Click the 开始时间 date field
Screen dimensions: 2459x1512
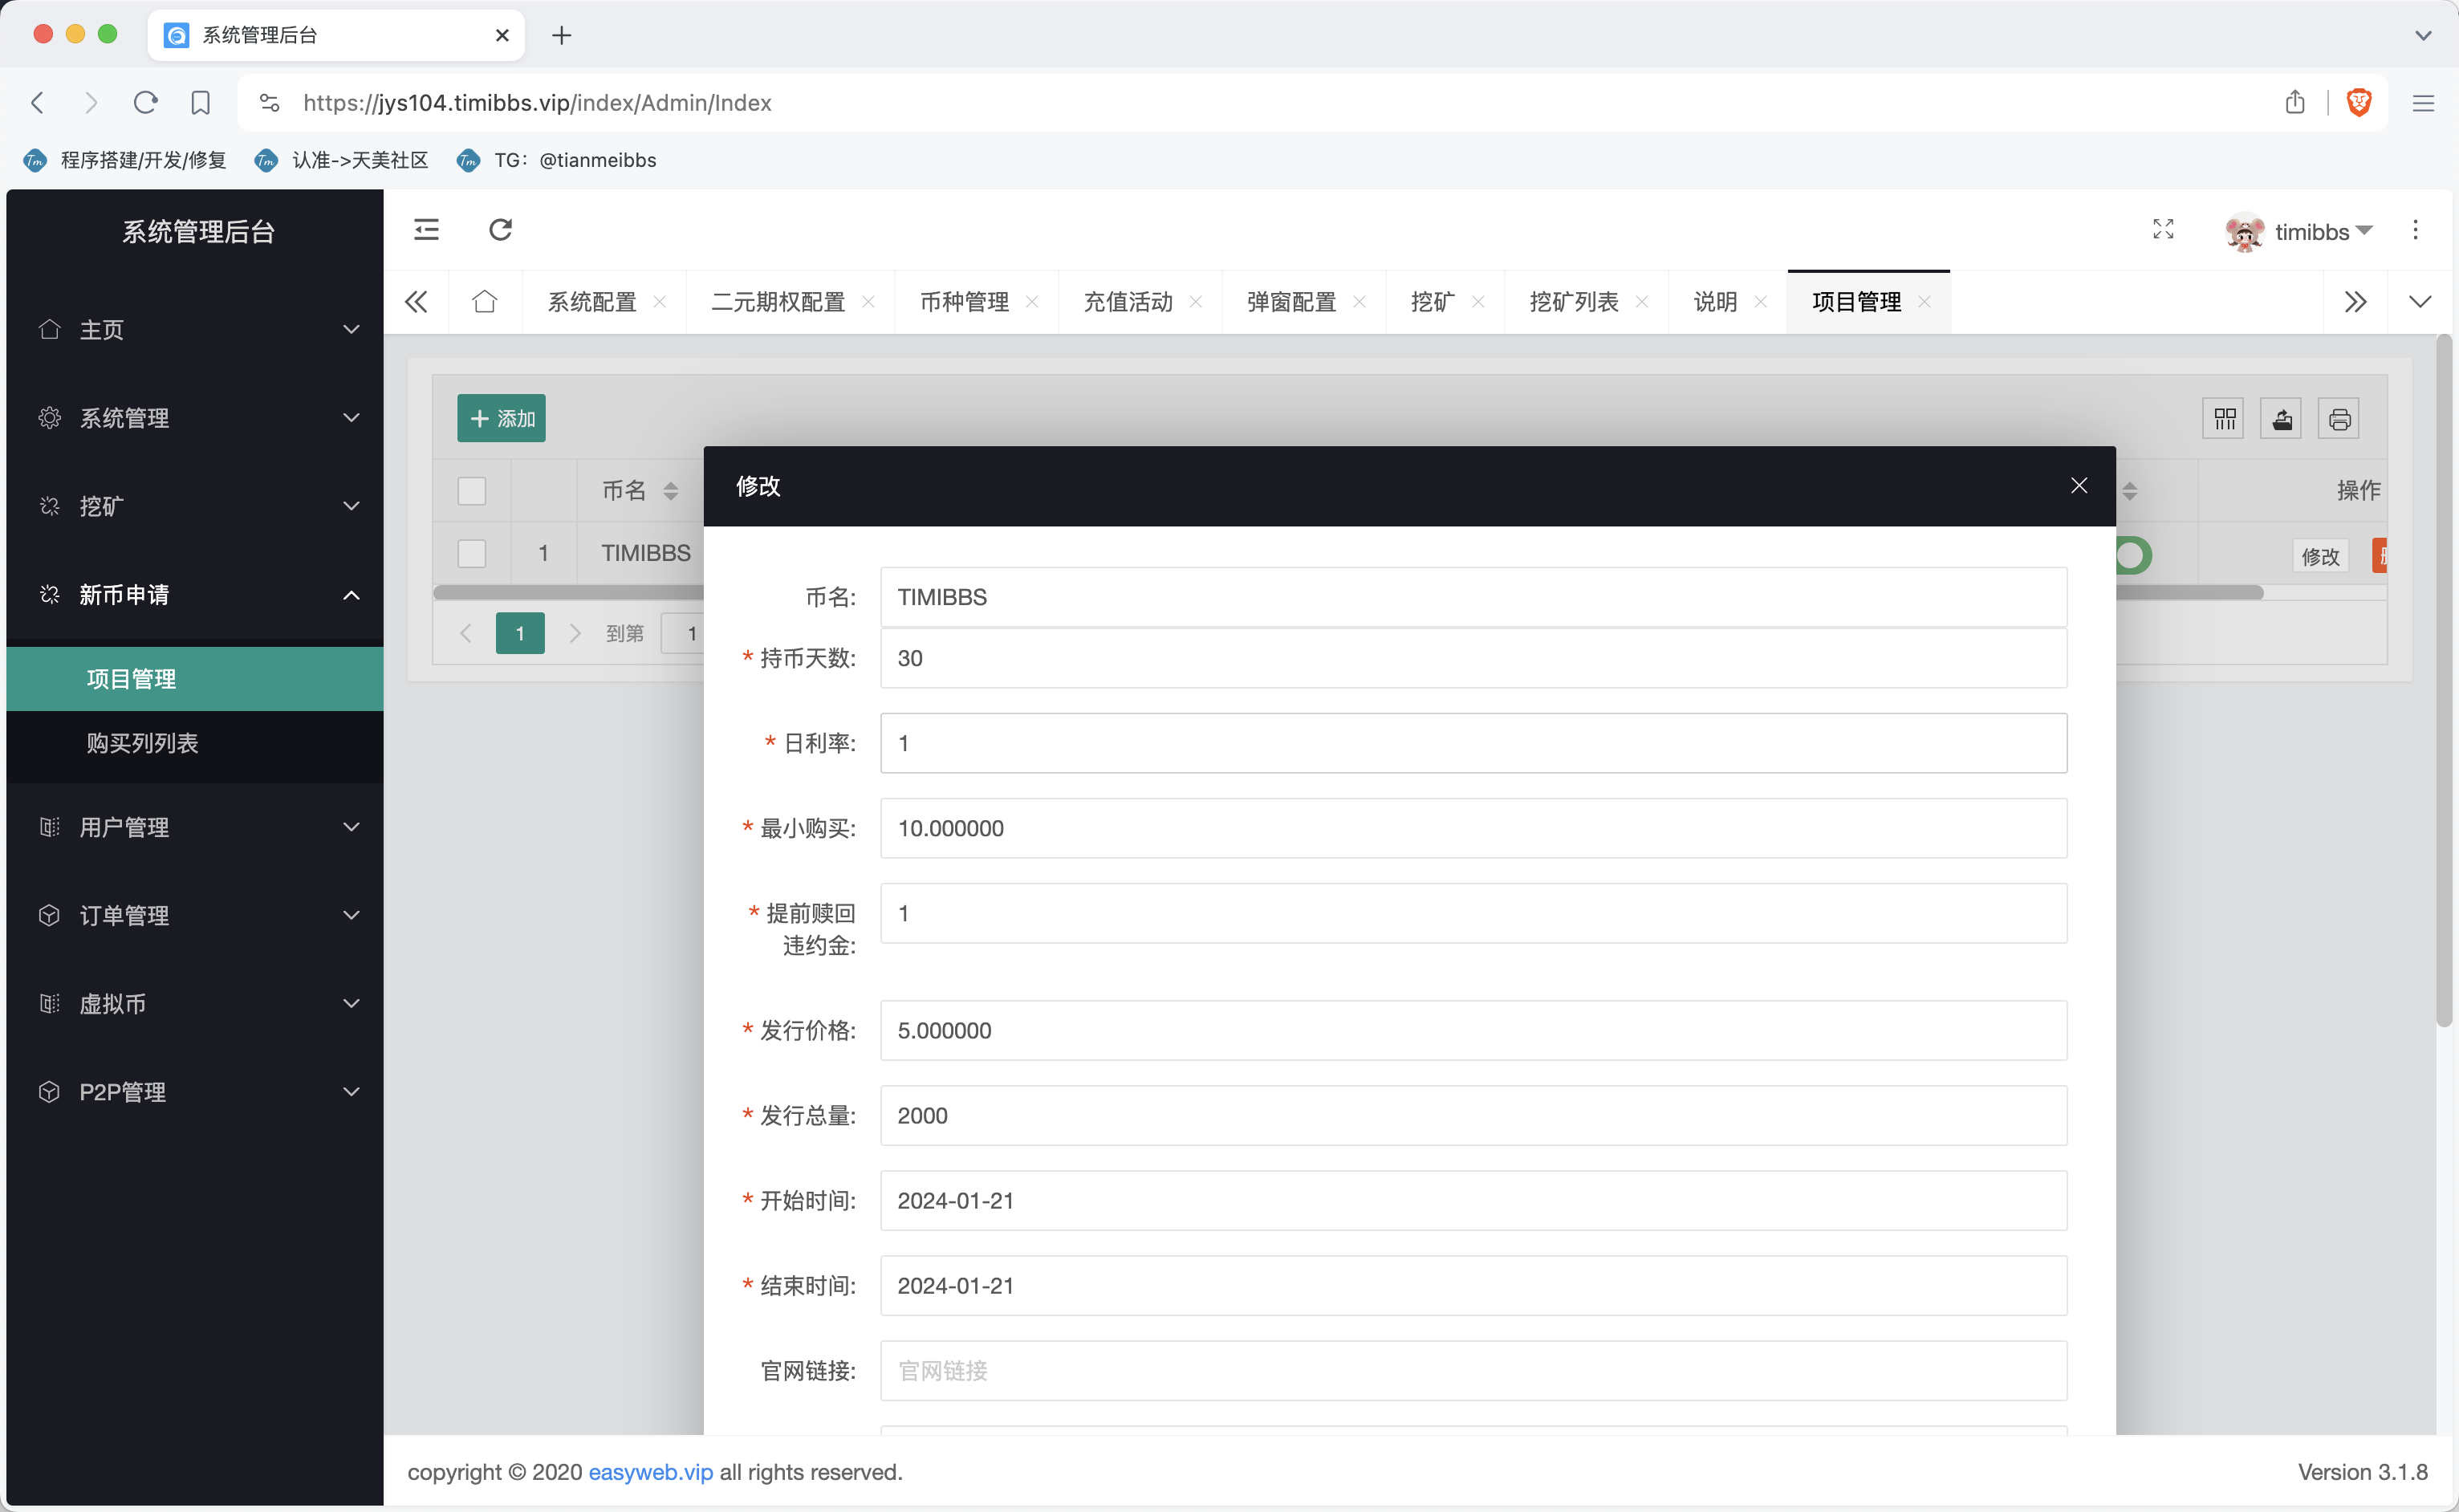pos(1473,1200)
